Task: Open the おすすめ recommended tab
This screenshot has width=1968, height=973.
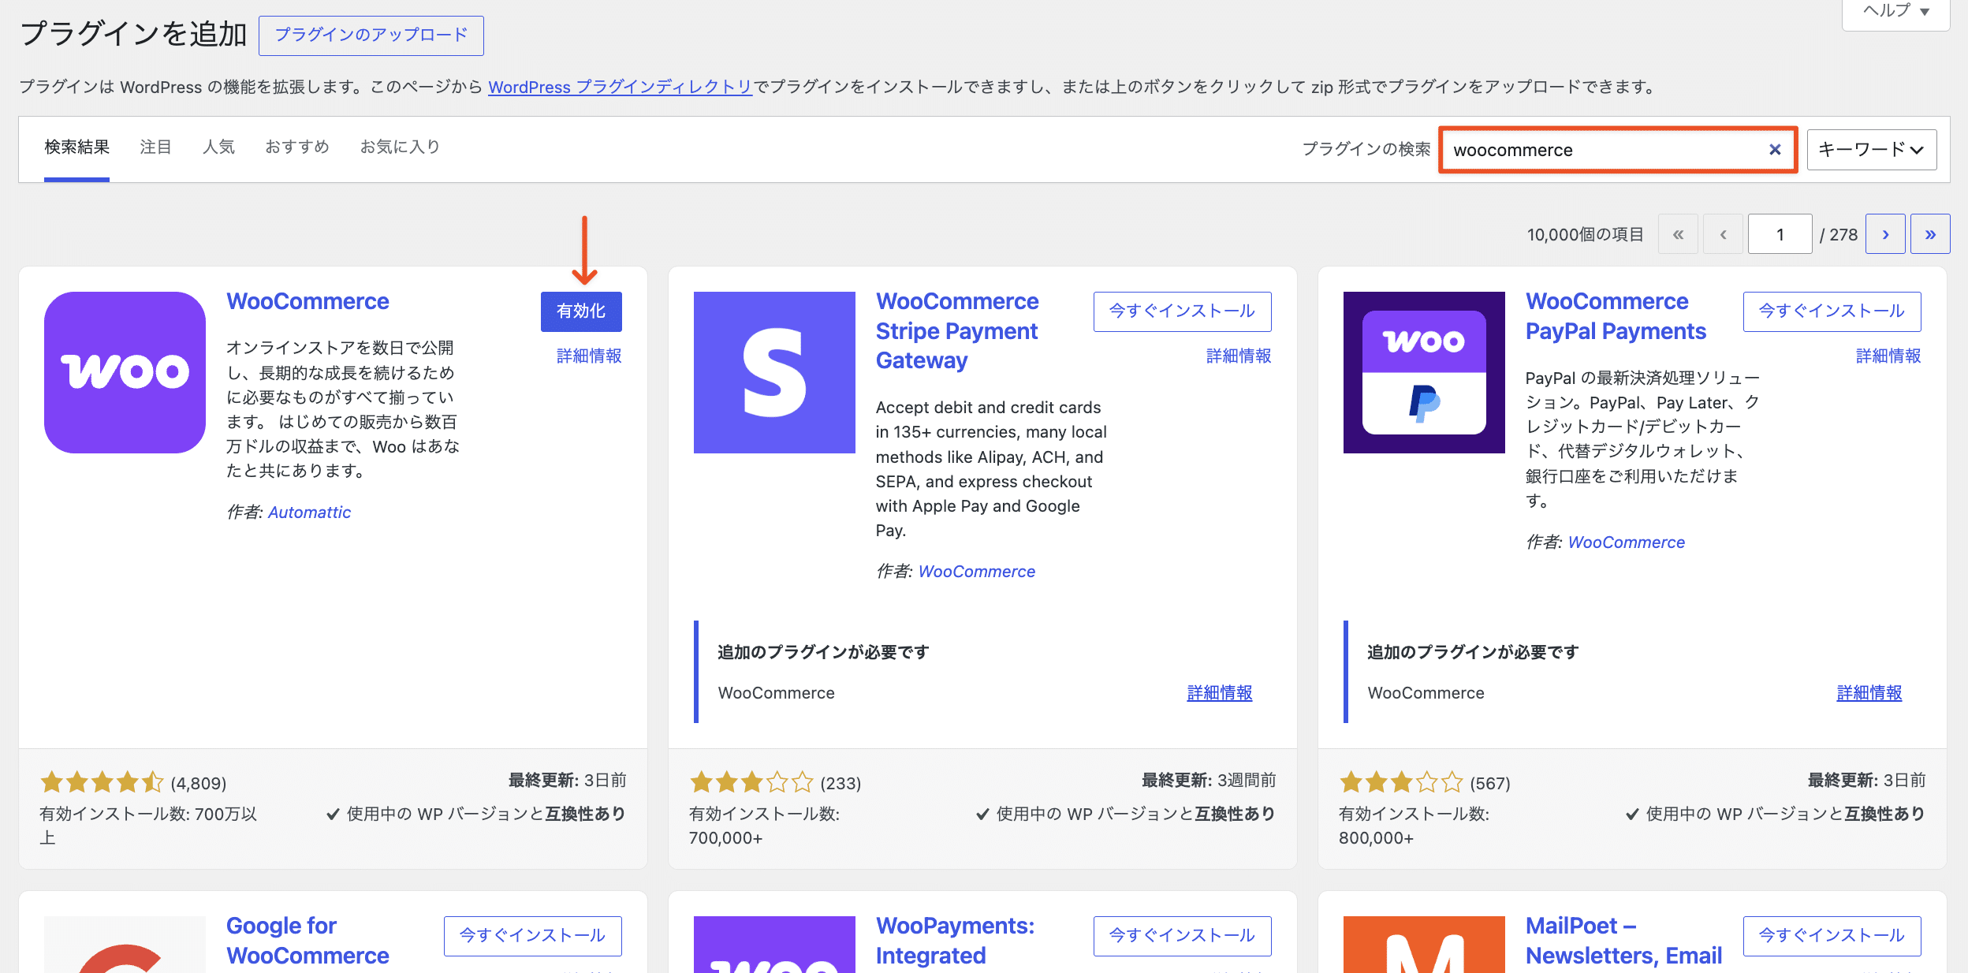Action: pos(297,147)
